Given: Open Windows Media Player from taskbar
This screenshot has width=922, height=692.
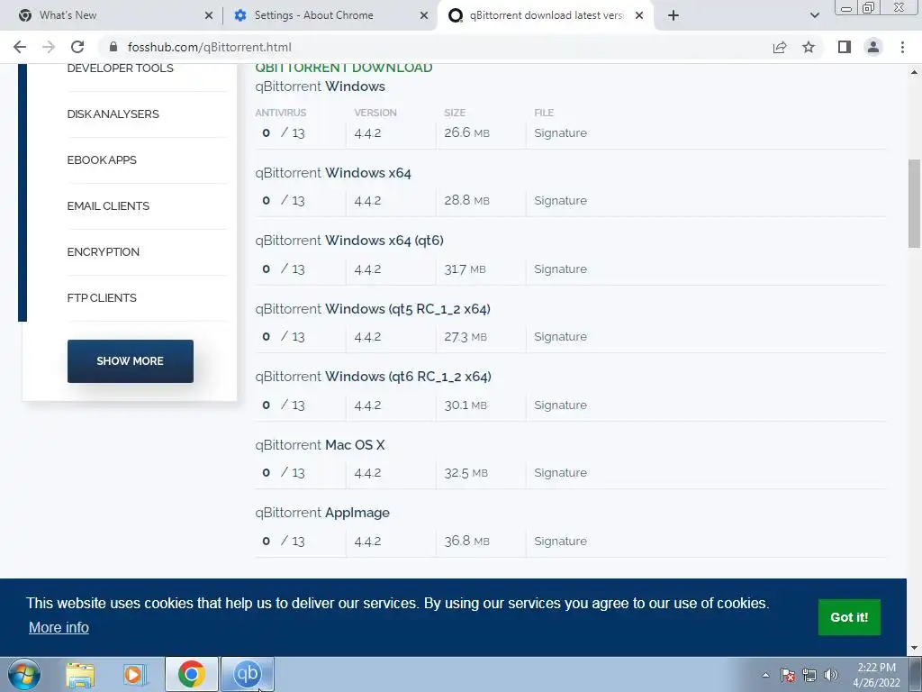Looking at the screenshot, I should (134, 674).
